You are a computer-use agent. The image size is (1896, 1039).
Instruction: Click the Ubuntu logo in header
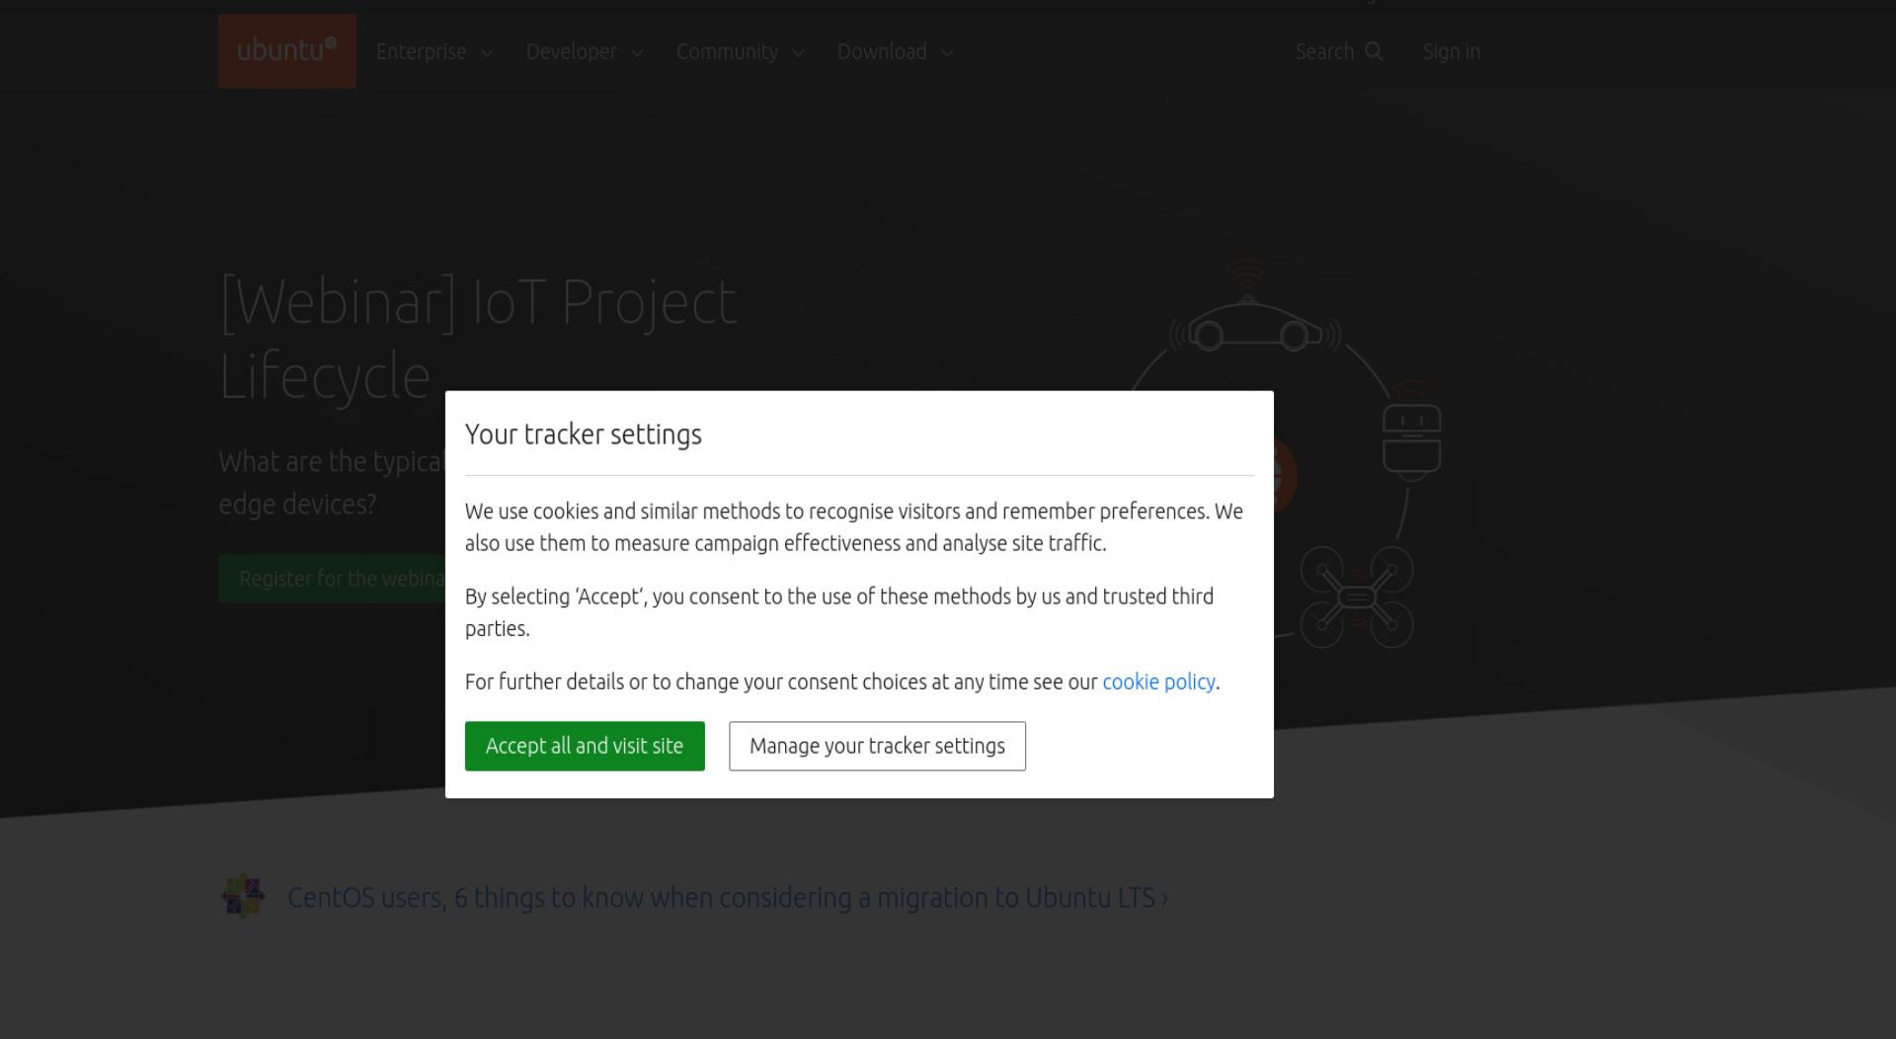287,51
